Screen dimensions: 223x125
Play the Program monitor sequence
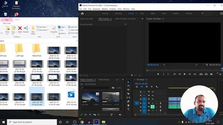click(x=185, y=74)
